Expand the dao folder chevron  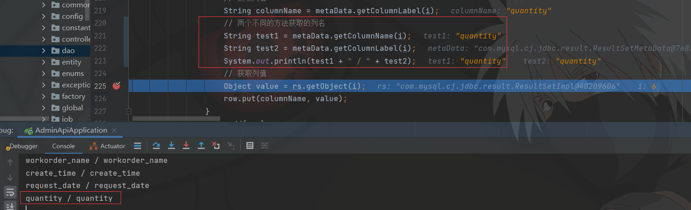click(x=44, y=51)
